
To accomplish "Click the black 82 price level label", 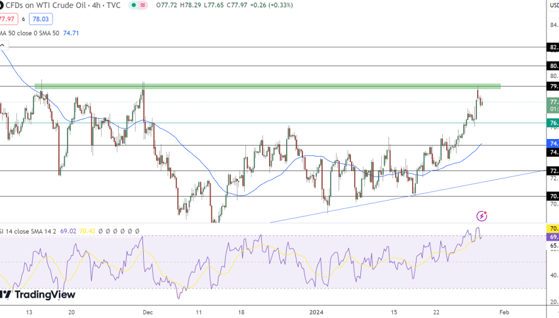I will point(552,47).
